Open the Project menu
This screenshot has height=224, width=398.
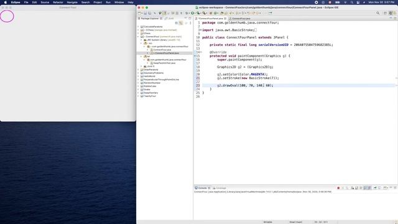coord(98,2)
